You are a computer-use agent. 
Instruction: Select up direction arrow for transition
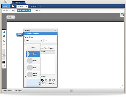click(50, 80)
